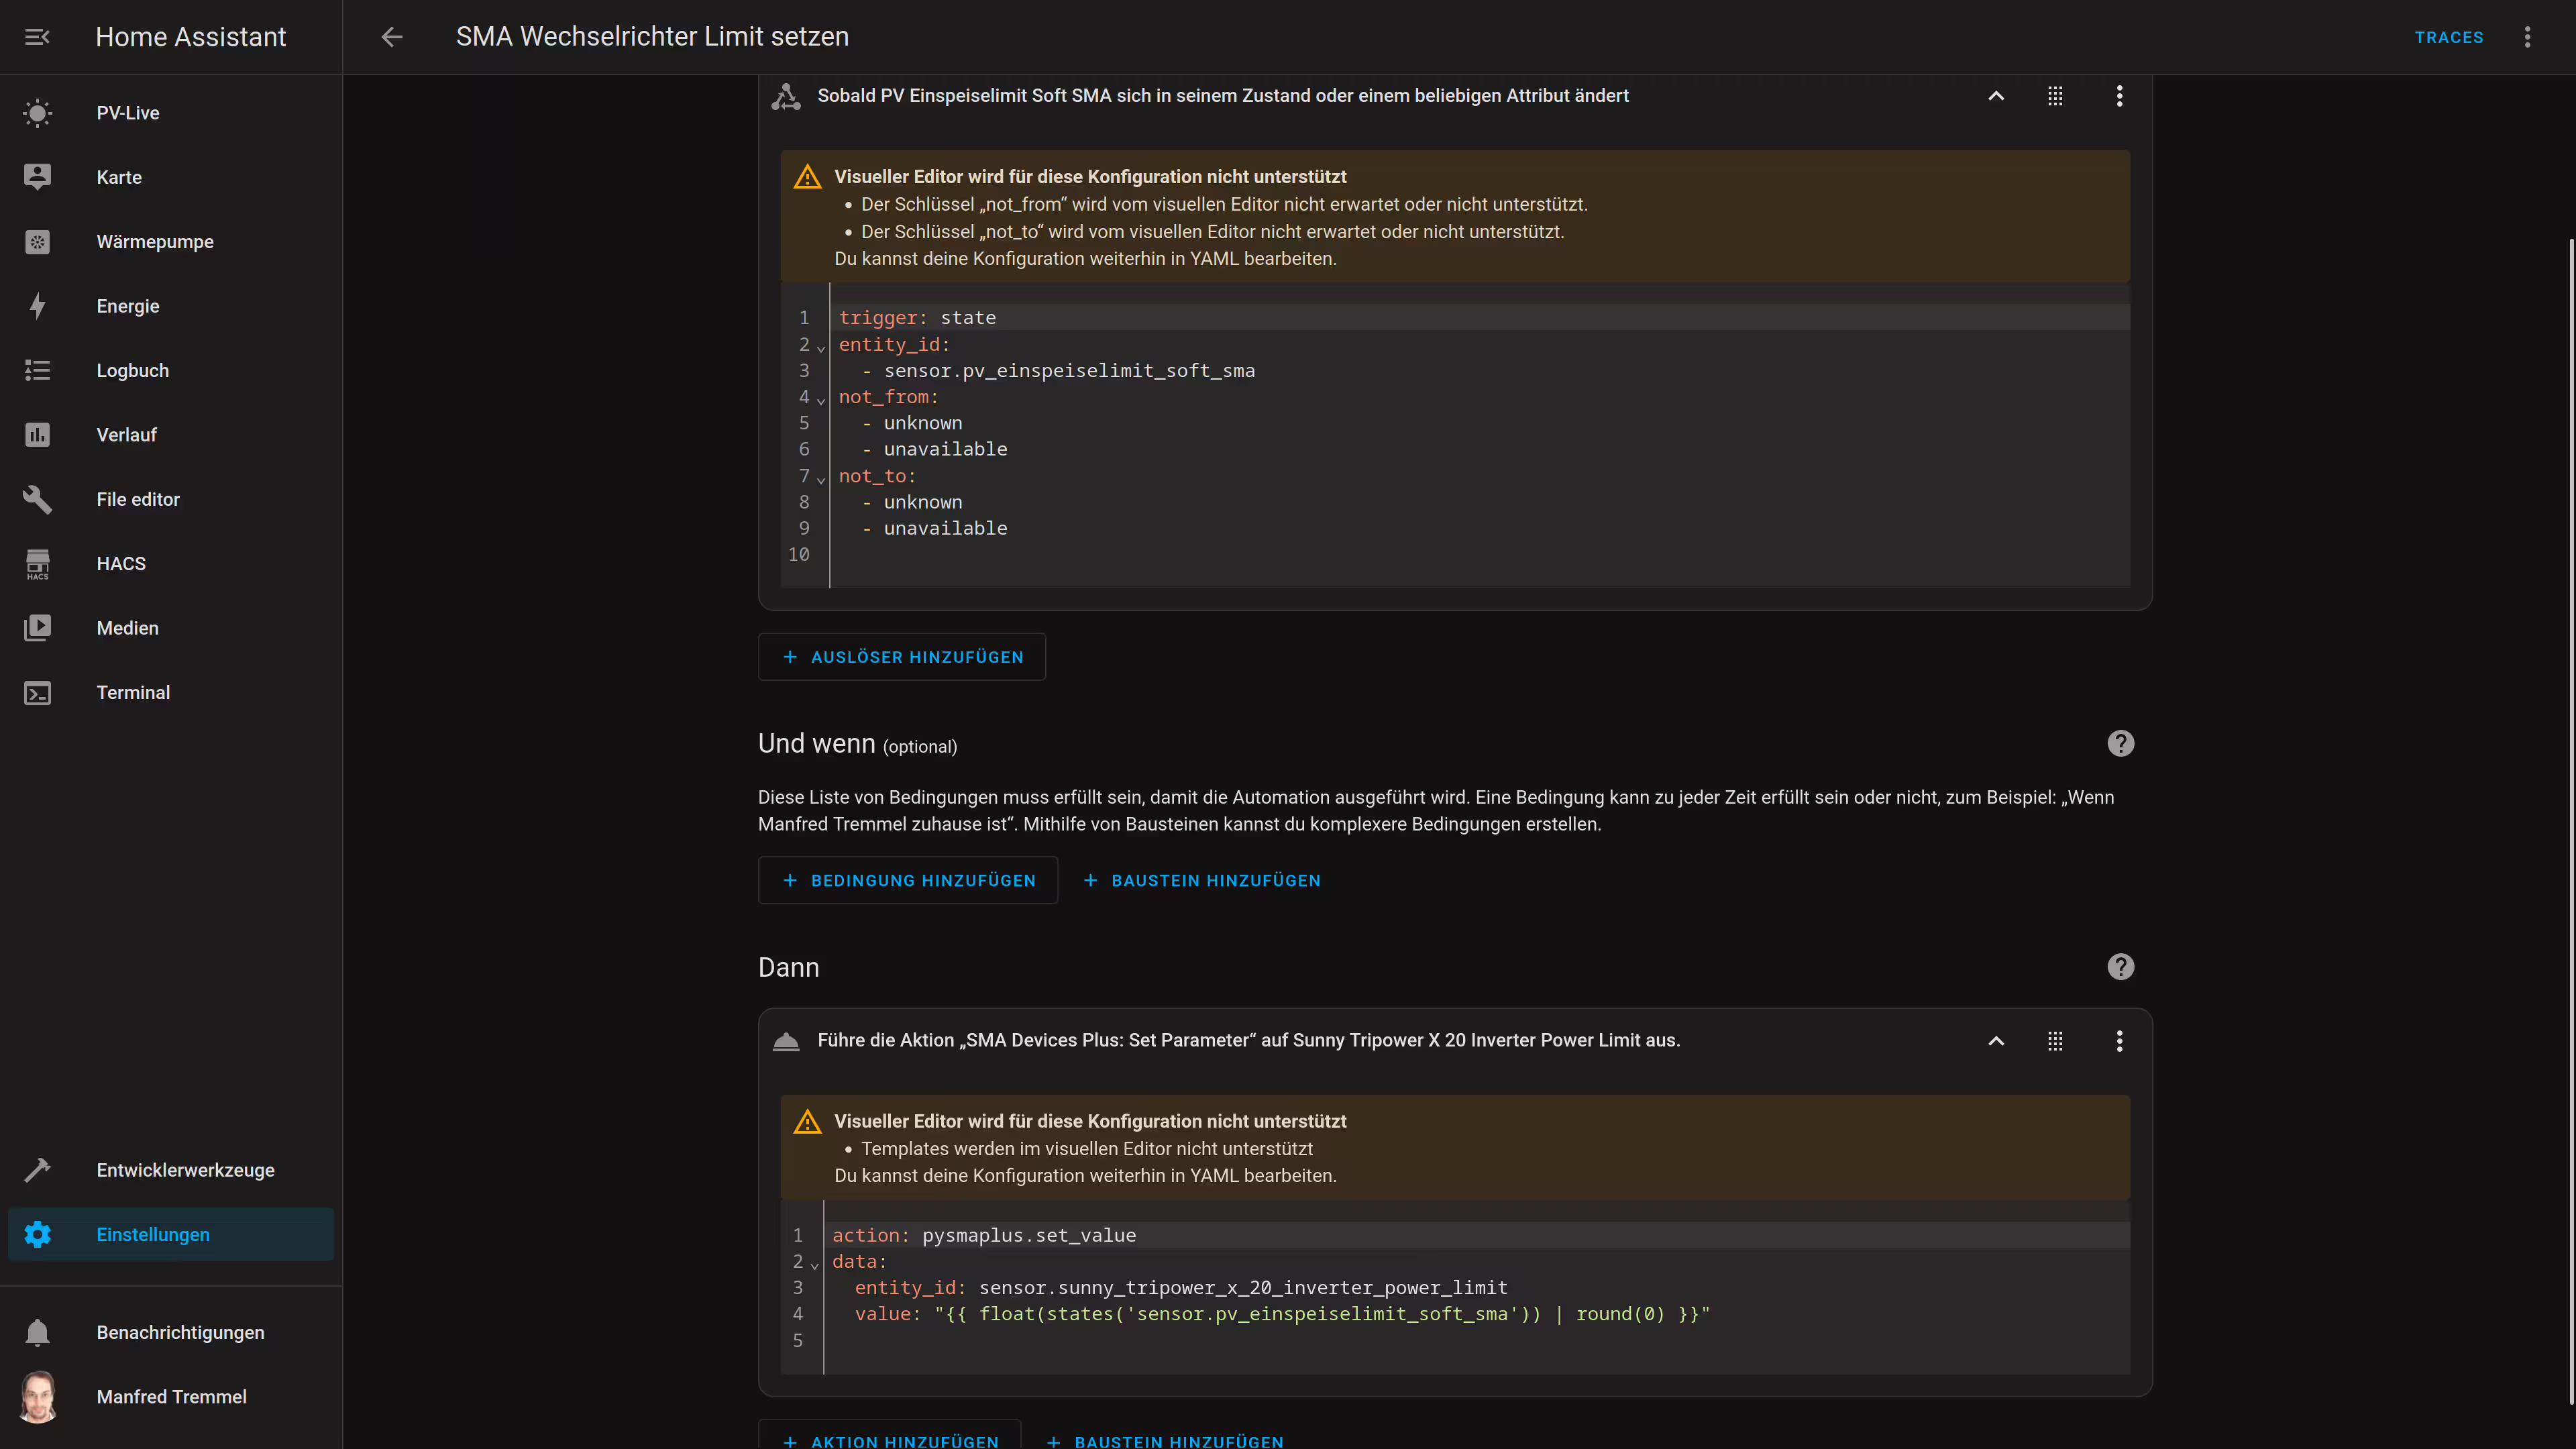Open help for Dann section
This screenshot has width=2576, height=1449.
(2120, 967)
